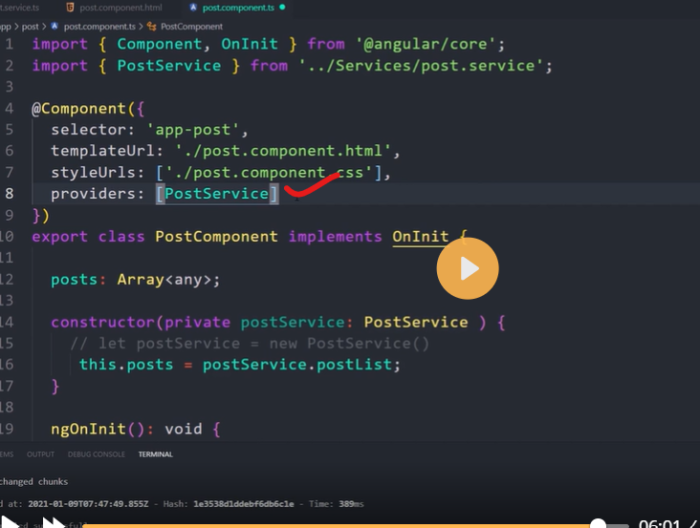Open the TERMINAL panel tab

point(155,454)
